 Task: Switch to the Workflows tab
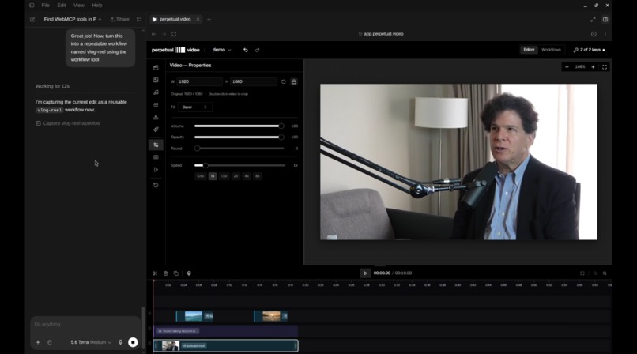click(x=551, y=50)
